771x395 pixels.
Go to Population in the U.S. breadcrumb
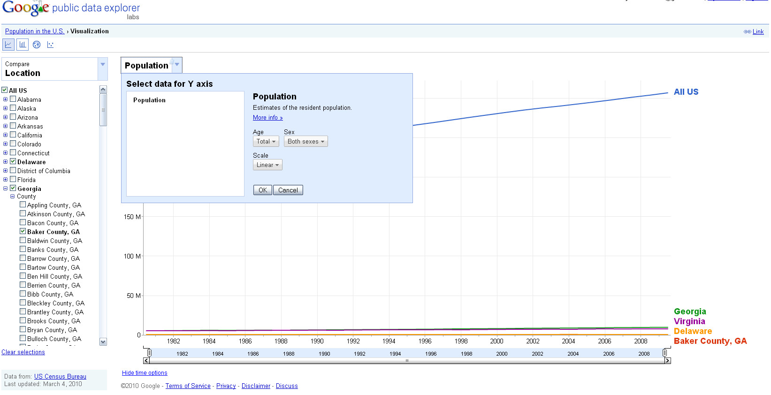[x=35, y=31]
